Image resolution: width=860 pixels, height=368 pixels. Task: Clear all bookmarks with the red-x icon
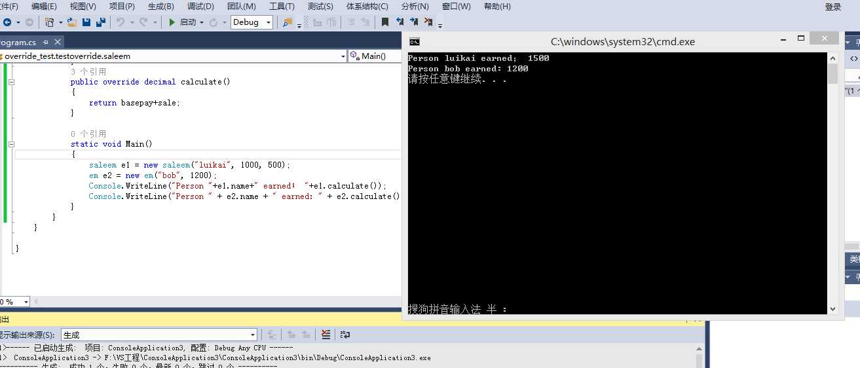tap(428, 22)
